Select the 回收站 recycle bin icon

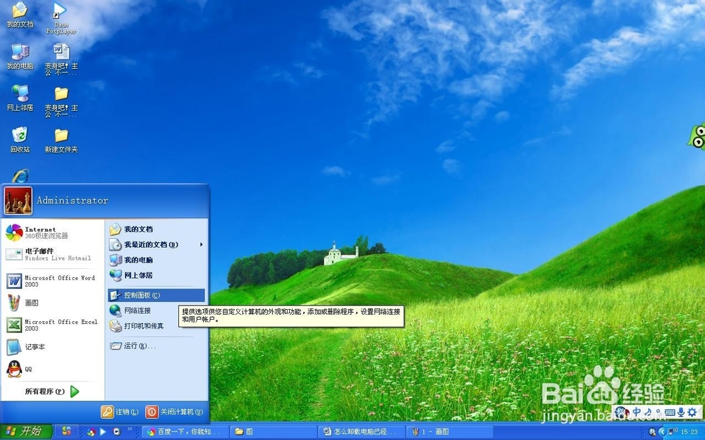pyautogui.click(x=20, y=139)
